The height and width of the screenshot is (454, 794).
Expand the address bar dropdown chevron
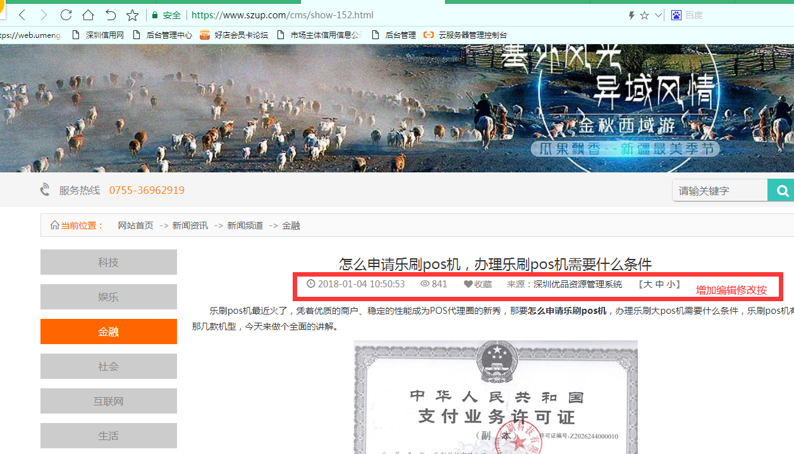click(x=658, y=15)
